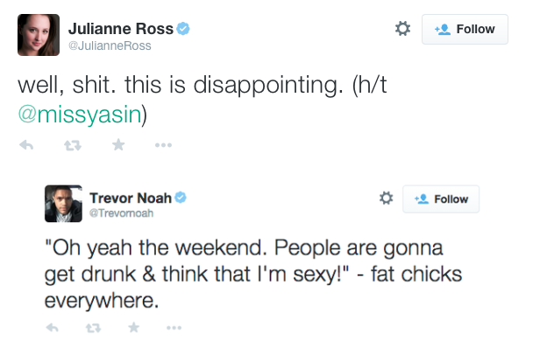Retweet Julianne Ross's tweet
The height and width of the screenshot is (341, 540).
(73, 146)
